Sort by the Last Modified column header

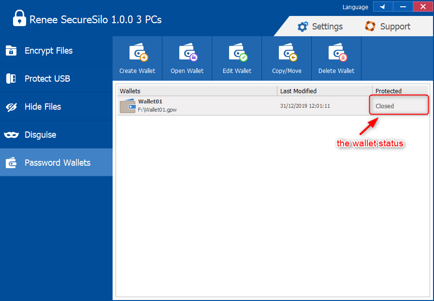click(x=324, y=91)
